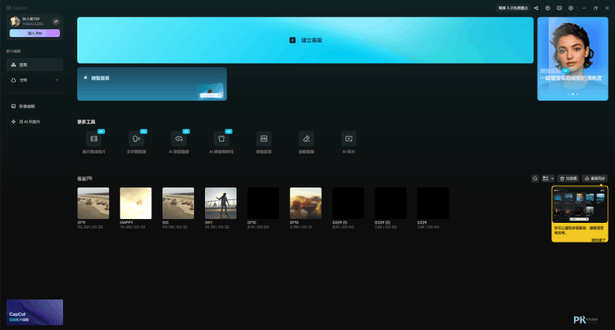The height and width of the screenshot is (330, 615).
Task: Open the auto removal eraser tool
Action: [x=307, y=139]
